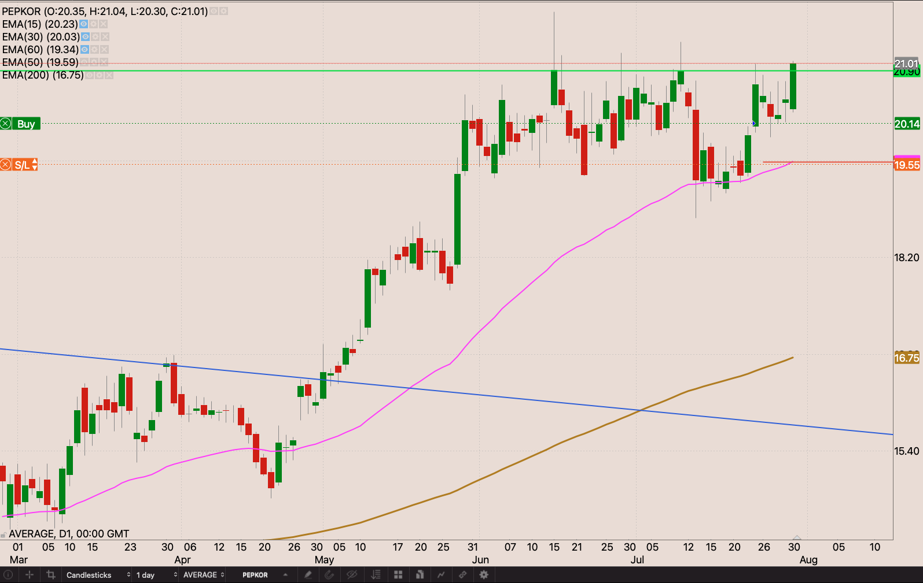
Task: Toggle EMA(60) eye visibility icon
Action: tap(84, 50)
